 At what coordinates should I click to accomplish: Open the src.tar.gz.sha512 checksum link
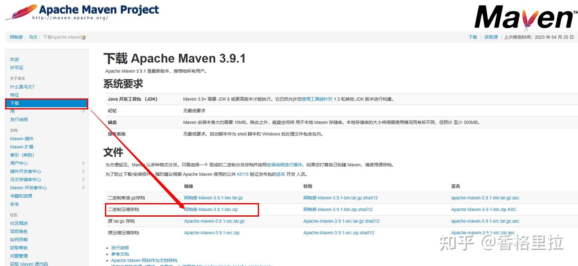(341, 221)
